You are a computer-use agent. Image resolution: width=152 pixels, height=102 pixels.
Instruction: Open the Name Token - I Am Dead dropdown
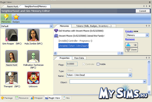point(130,75)
